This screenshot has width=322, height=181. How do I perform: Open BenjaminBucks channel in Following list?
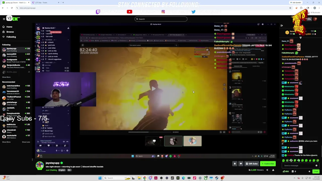click(16, 66)
